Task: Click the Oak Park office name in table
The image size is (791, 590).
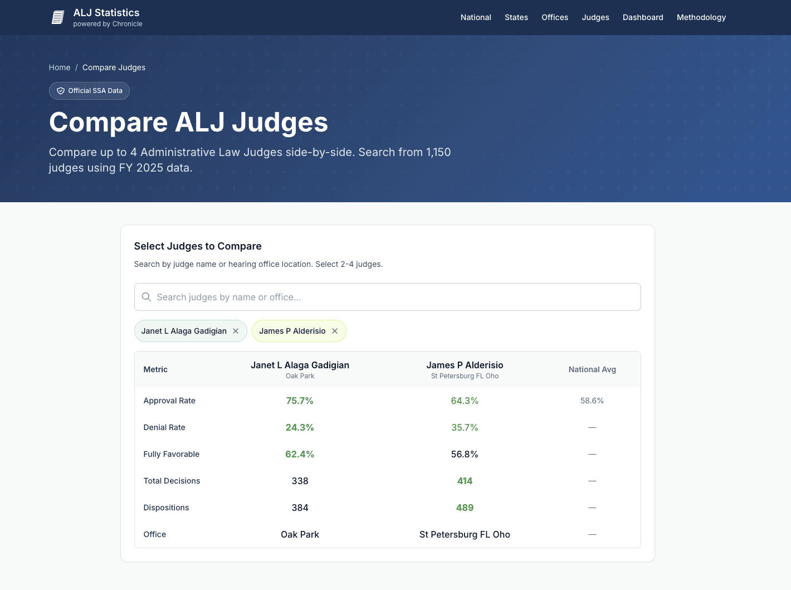Action: coord(300,534)
